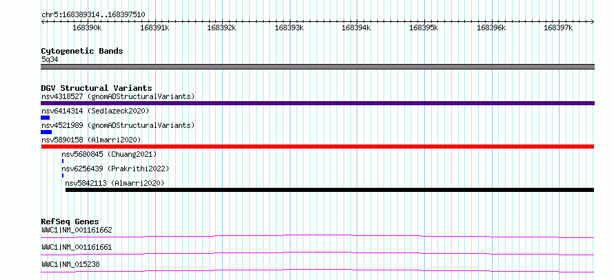Click the purple nsv4318527 variant bar
614x280 pixels.
coord(317,103)
